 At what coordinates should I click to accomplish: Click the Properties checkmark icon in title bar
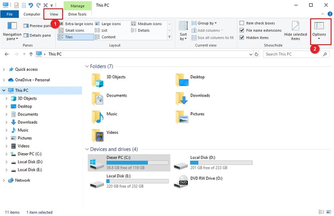click(x=17, y=5)
